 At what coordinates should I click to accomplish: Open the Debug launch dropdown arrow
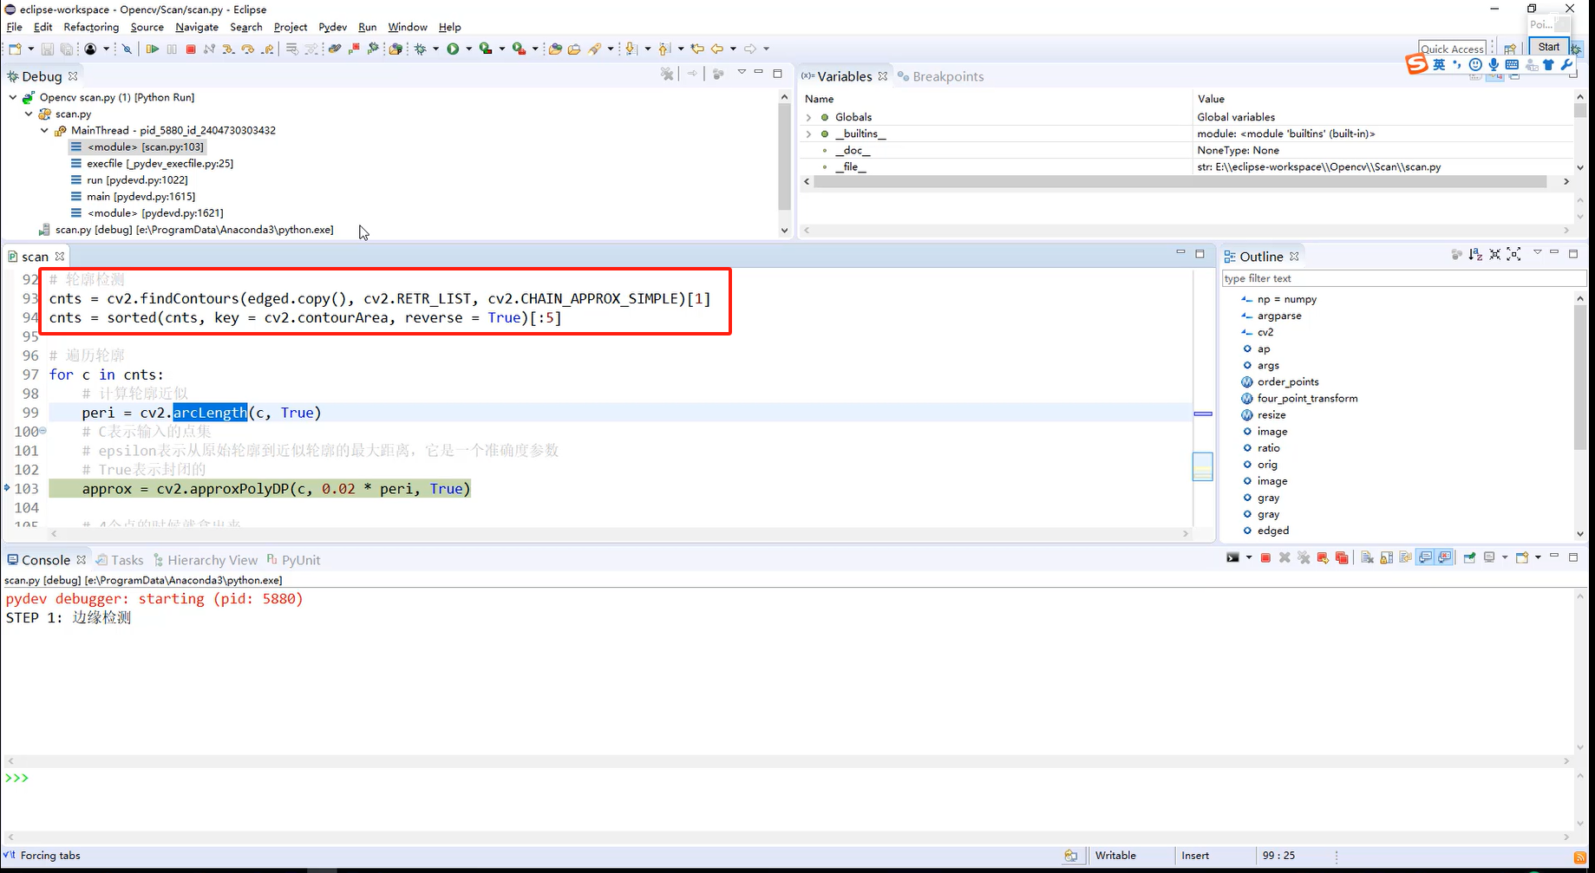point(435,49)
